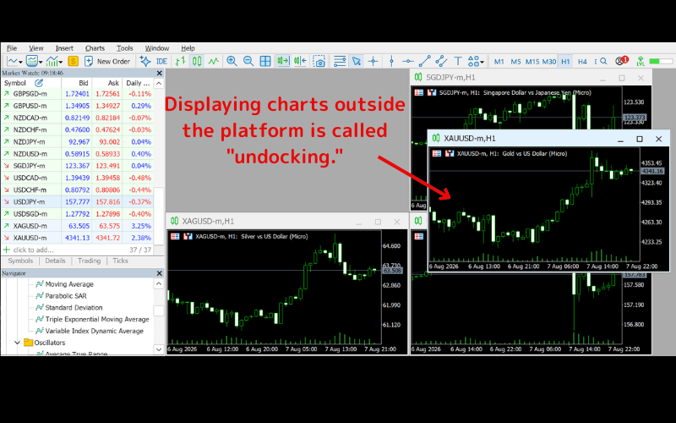Open the shapes objects dropdown

[476, 61]
